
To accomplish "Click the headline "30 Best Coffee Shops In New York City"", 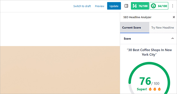I will [149, 52].
